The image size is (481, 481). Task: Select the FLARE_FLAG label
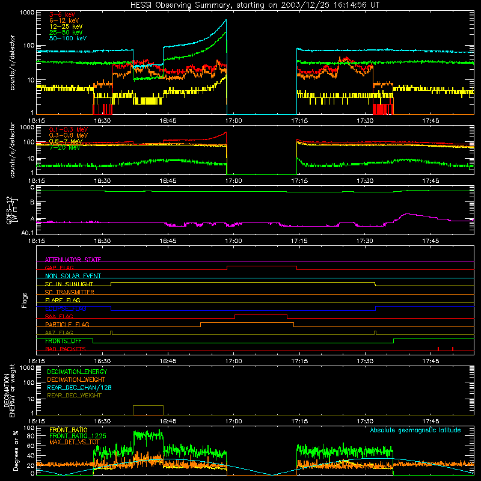pyautogui.click(x=63, y=300)
